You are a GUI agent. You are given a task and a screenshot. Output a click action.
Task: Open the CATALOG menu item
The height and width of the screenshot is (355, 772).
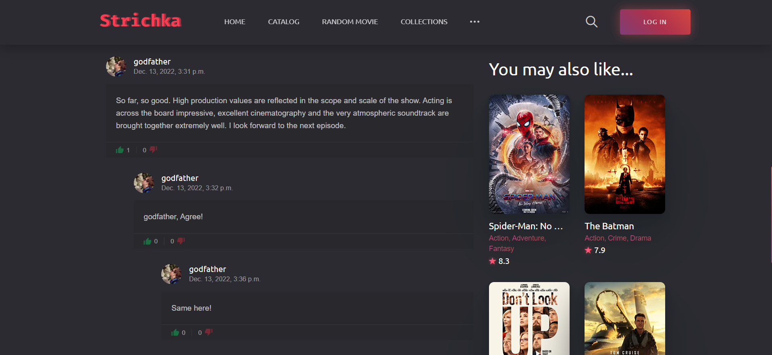click(284, 22)
